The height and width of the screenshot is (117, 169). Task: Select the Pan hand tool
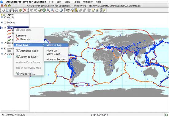(57, 10)
